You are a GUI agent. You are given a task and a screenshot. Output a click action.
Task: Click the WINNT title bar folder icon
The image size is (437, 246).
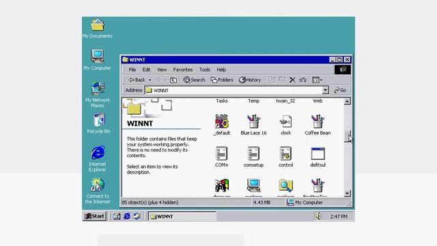coord(125,59)
